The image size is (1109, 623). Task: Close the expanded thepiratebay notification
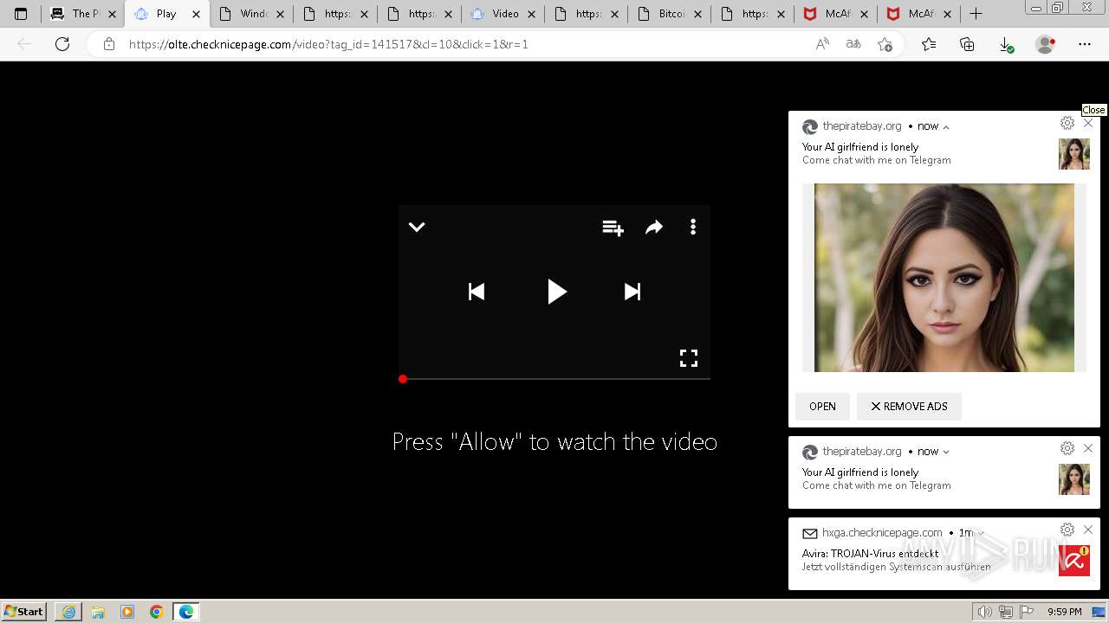tap(1088, 123)
